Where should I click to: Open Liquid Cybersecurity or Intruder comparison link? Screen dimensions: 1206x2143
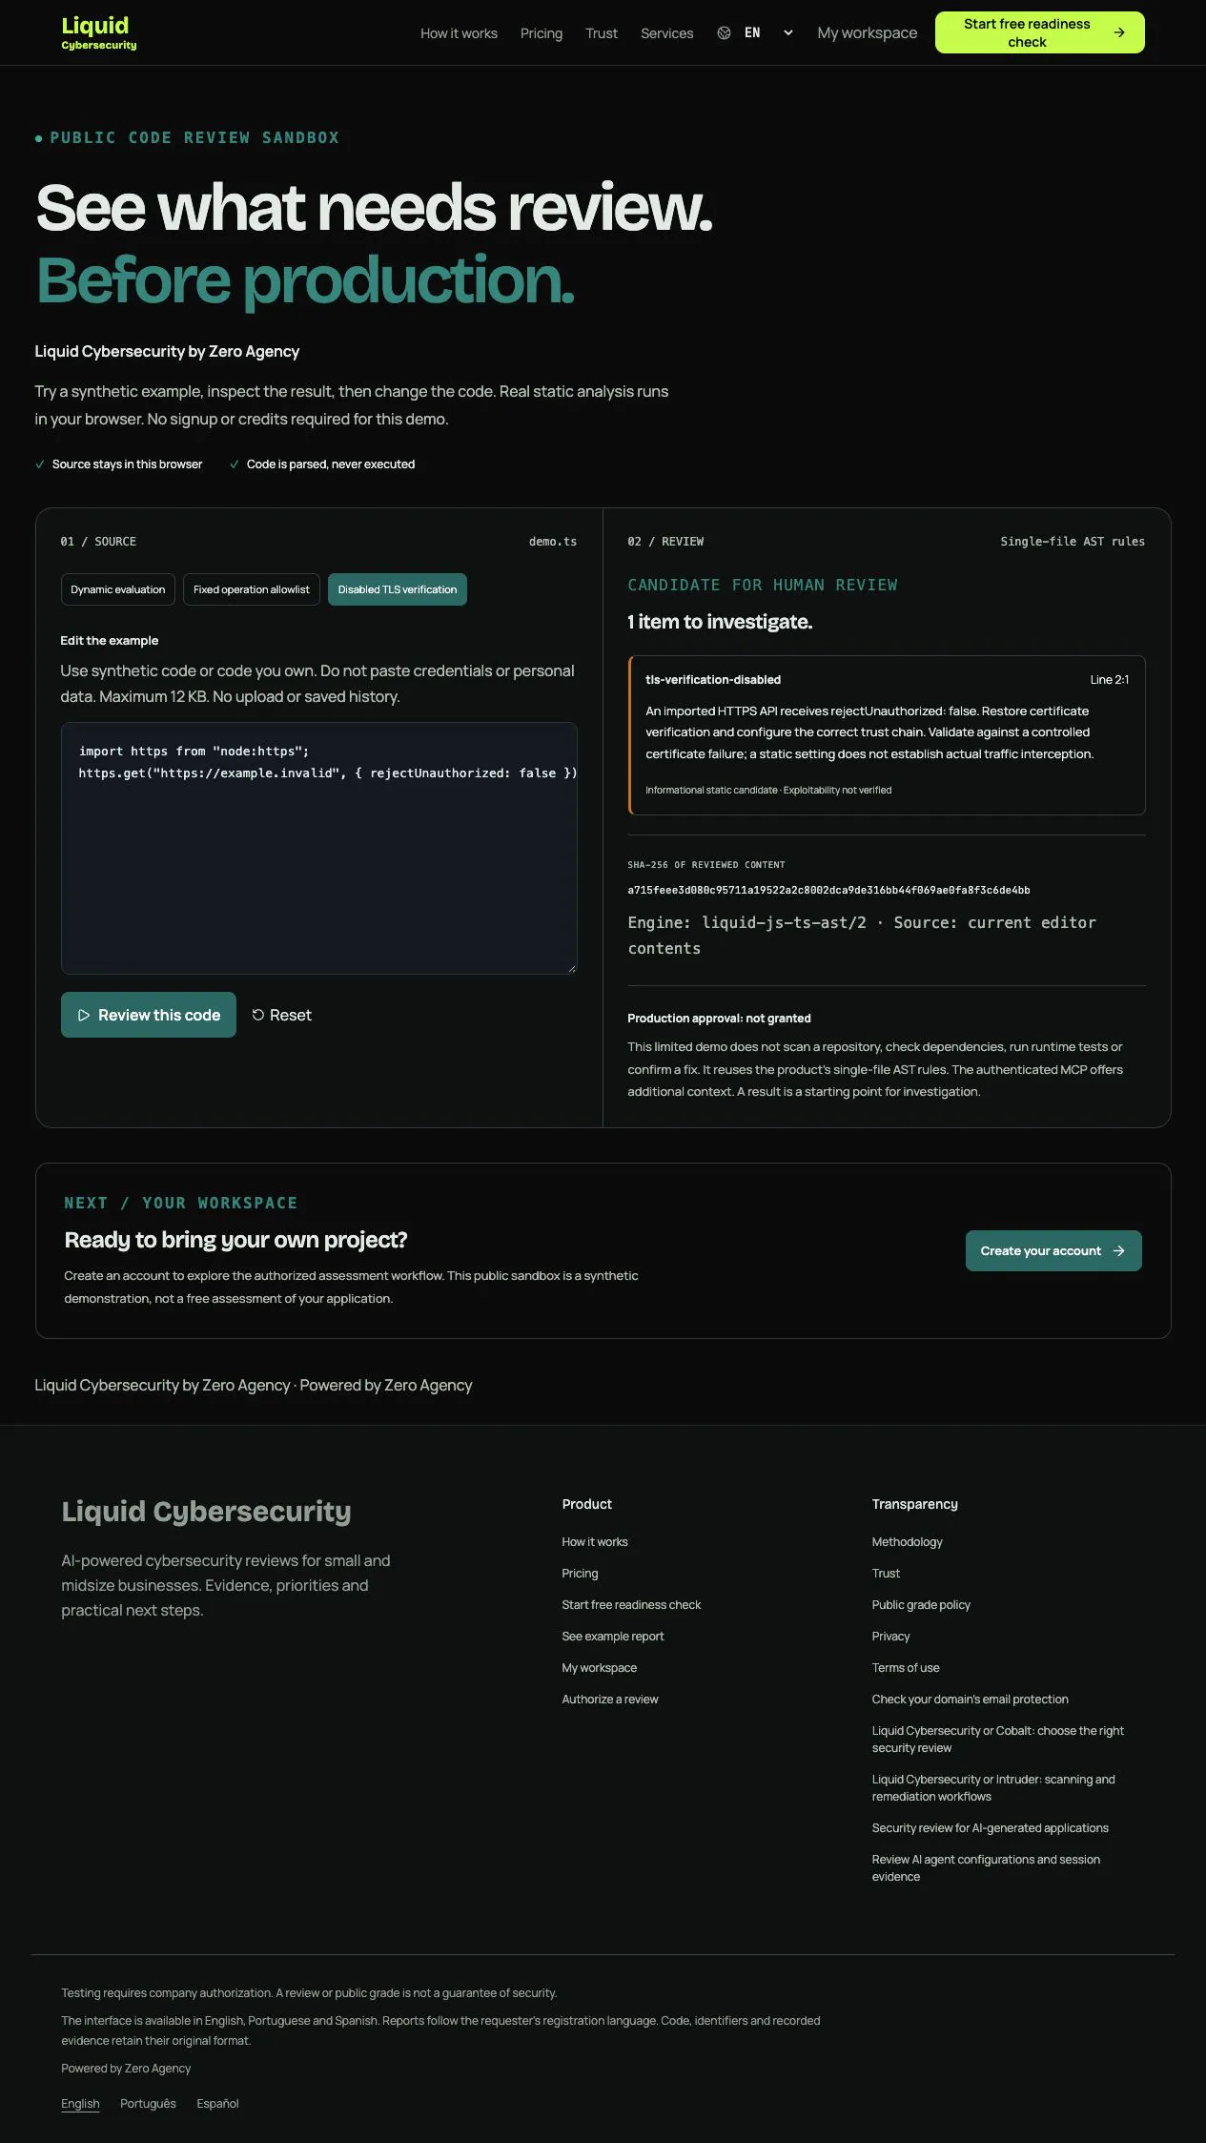(x=993, y=1787)
